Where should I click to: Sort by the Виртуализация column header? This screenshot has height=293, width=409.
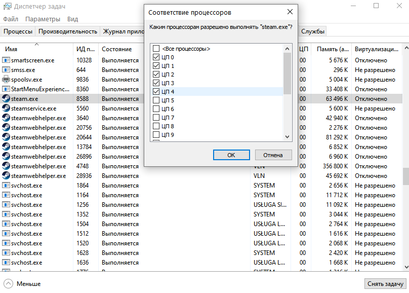pyautogui.click(x=377, y=49)
